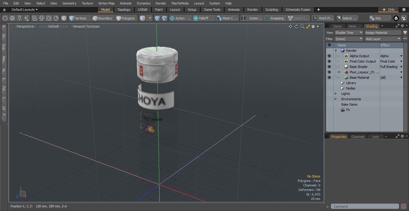409x211 pixels.
Task: Open the Action Center menu
Action: click(x=180, y=18)
